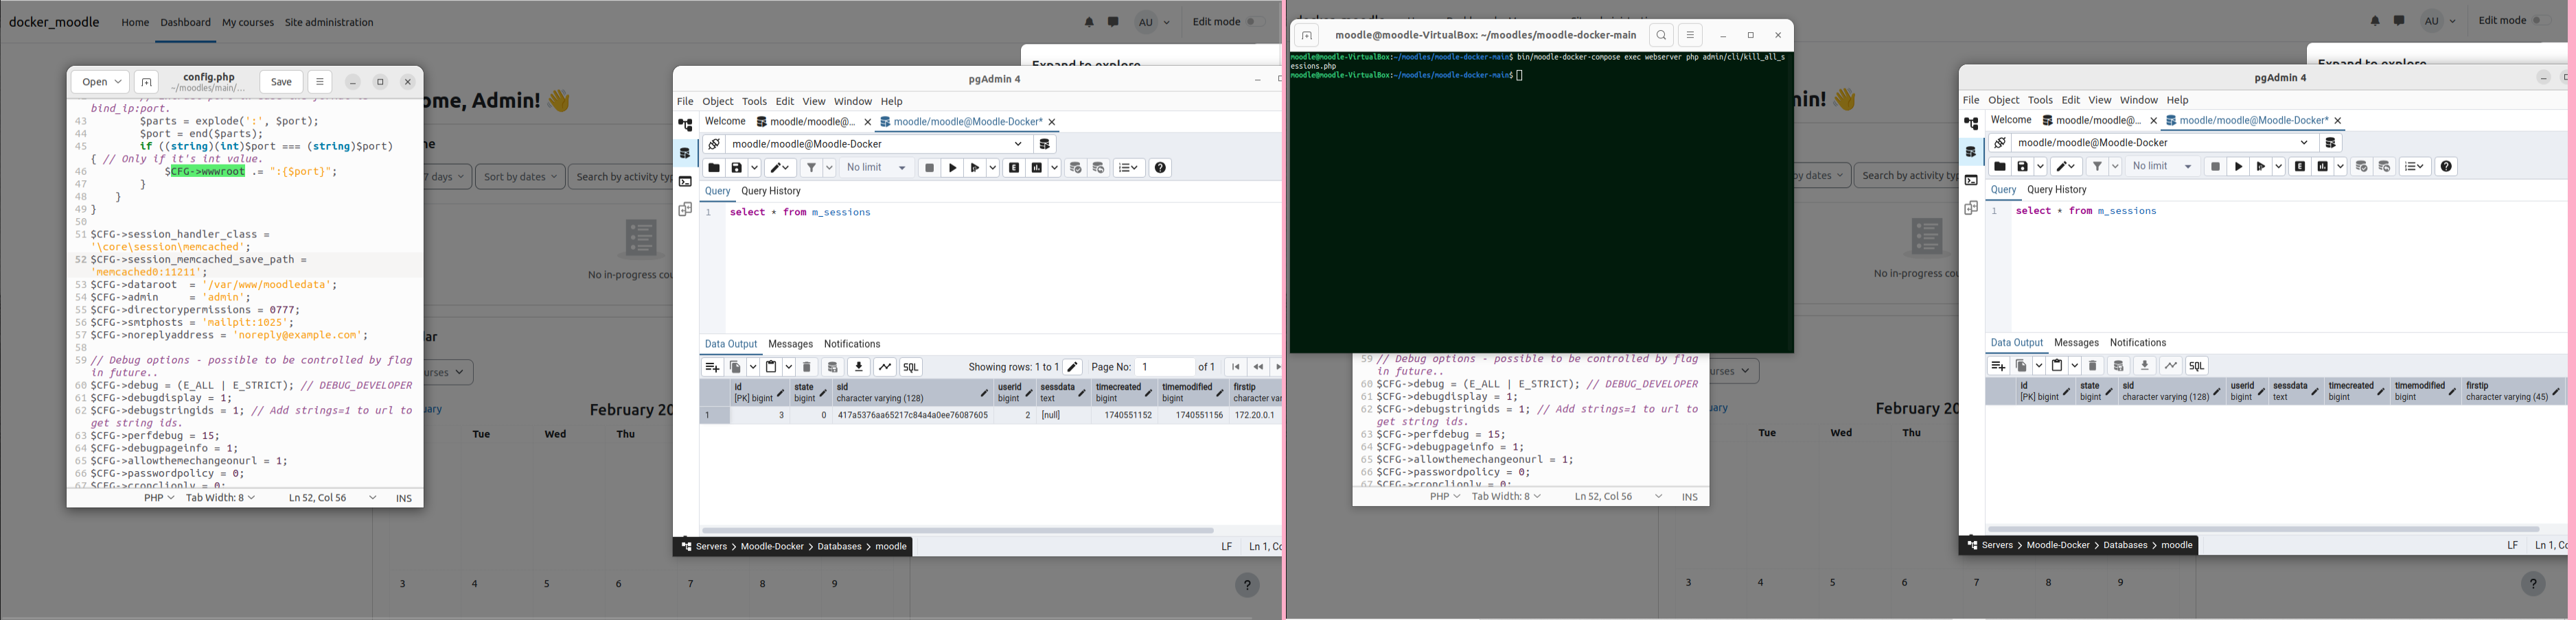2576x620 pixels.
Task: Click Home link in Moodle navigation
Action: coord(135,22)
